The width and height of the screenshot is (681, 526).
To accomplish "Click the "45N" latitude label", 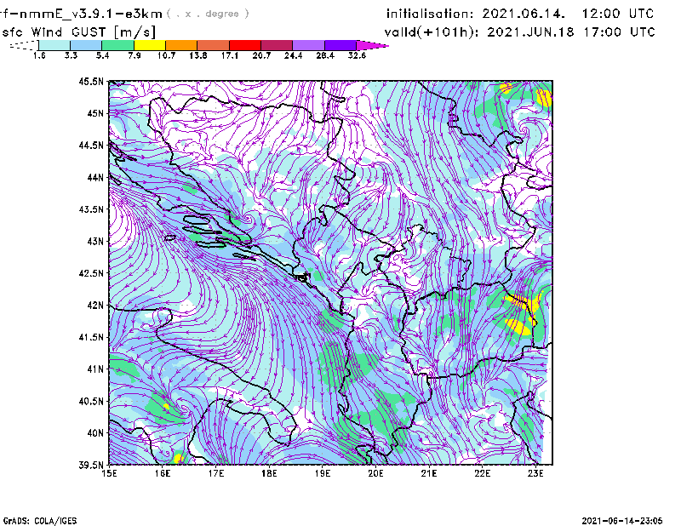I will coord(95,113).
